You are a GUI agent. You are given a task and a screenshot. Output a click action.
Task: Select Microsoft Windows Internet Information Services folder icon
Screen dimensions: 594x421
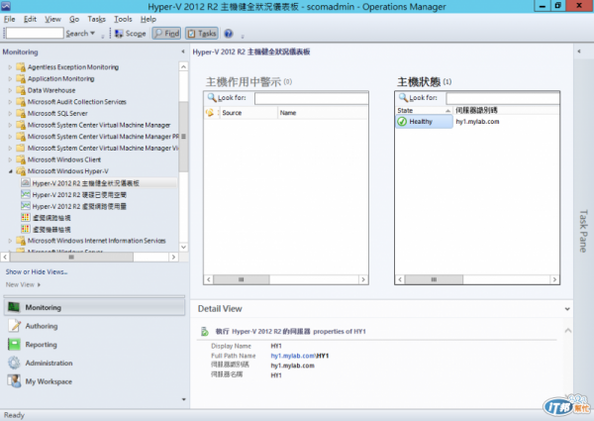point(21,241)
